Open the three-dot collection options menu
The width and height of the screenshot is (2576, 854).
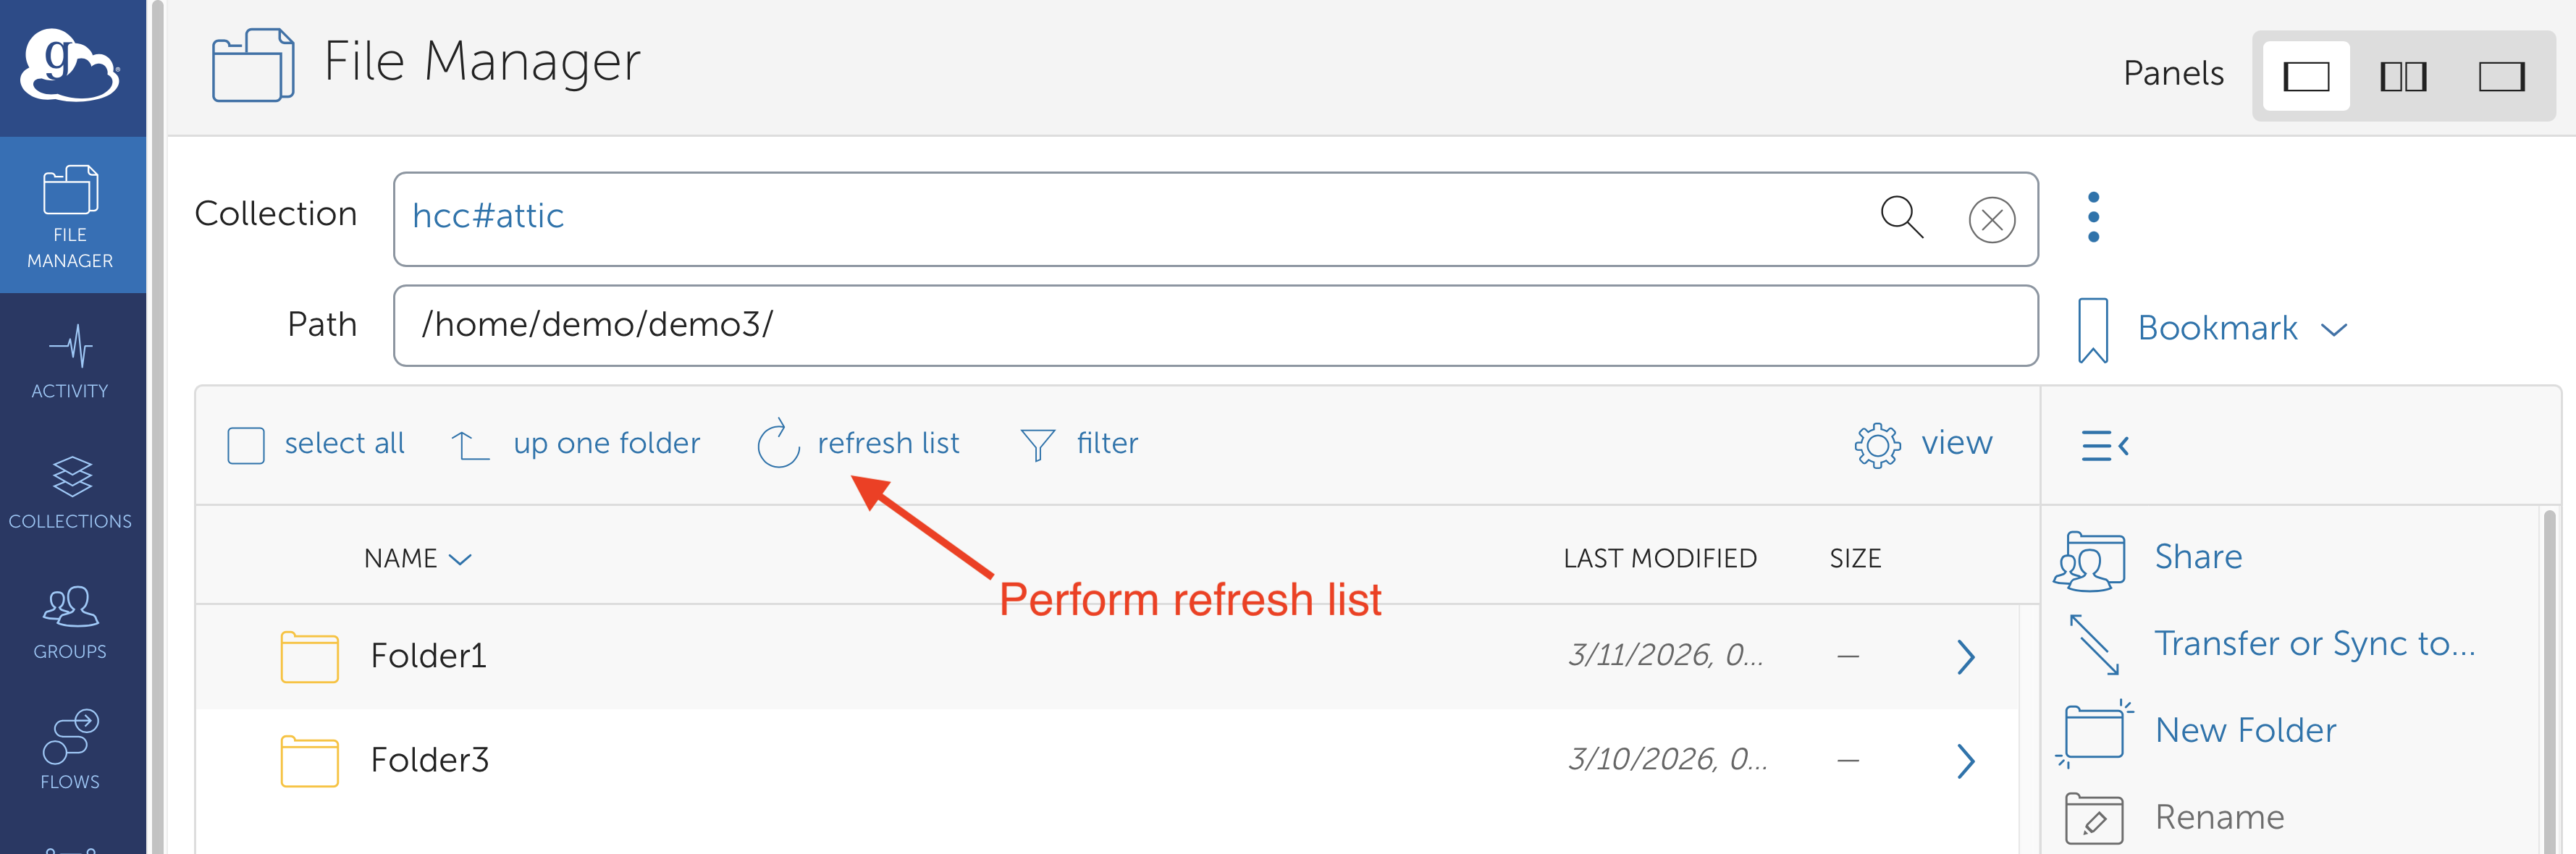pyautogui.click(x=2093, y=217)
